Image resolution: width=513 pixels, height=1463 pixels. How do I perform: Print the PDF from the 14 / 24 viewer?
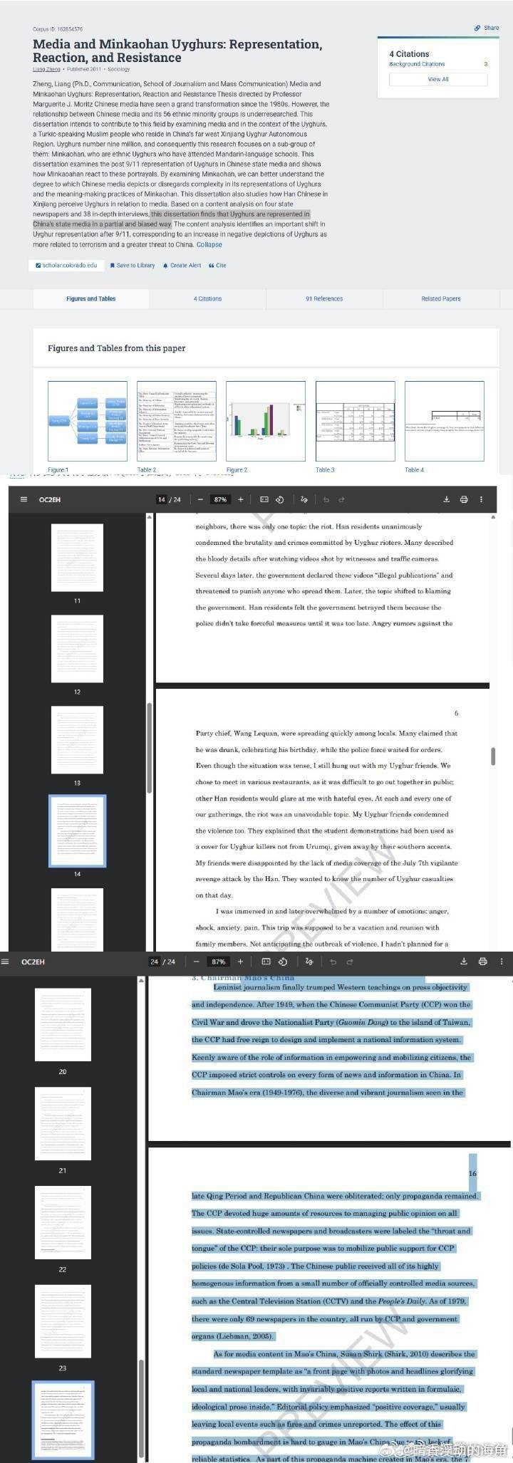pyautogui.click(x=464, y=499)
